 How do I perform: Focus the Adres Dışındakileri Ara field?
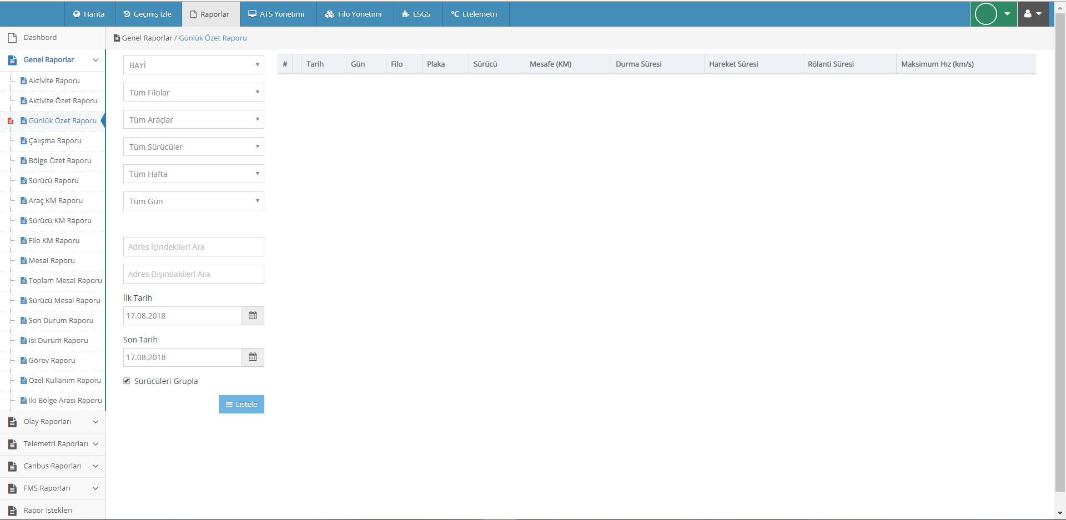(193, 274)
